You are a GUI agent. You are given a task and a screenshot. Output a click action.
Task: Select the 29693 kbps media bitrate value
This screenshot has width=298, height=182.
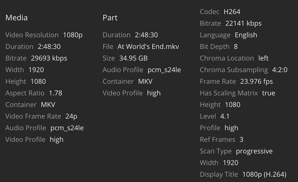(49, 58)
